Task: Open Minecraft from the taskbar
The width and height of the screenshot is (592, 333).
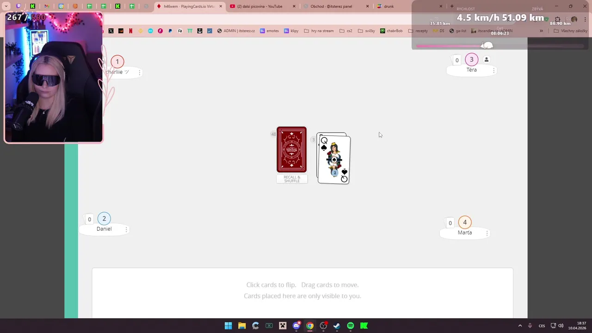Action: coord(283,326)
